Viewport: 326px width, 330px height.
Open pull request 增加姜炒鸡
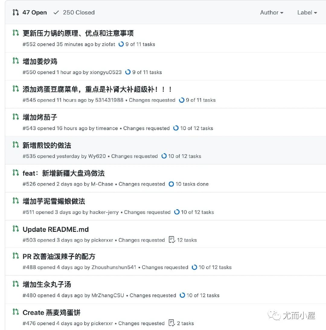pos(40,61)
